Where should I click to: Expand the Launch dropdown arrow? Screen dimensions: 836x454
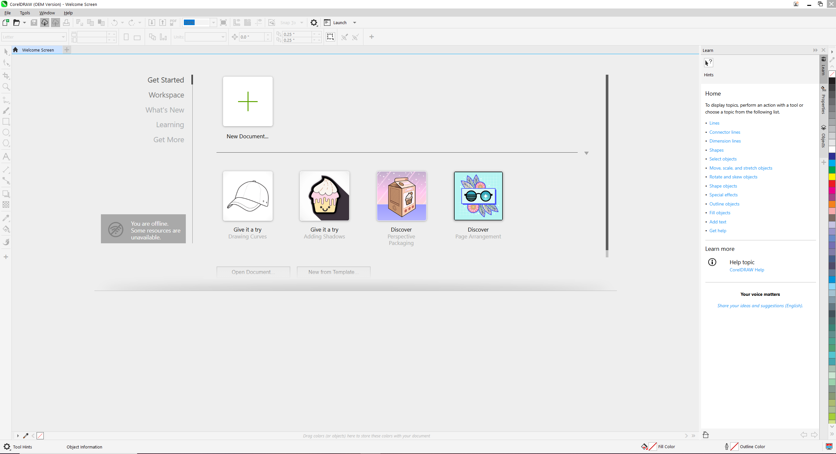click(355, 23)
